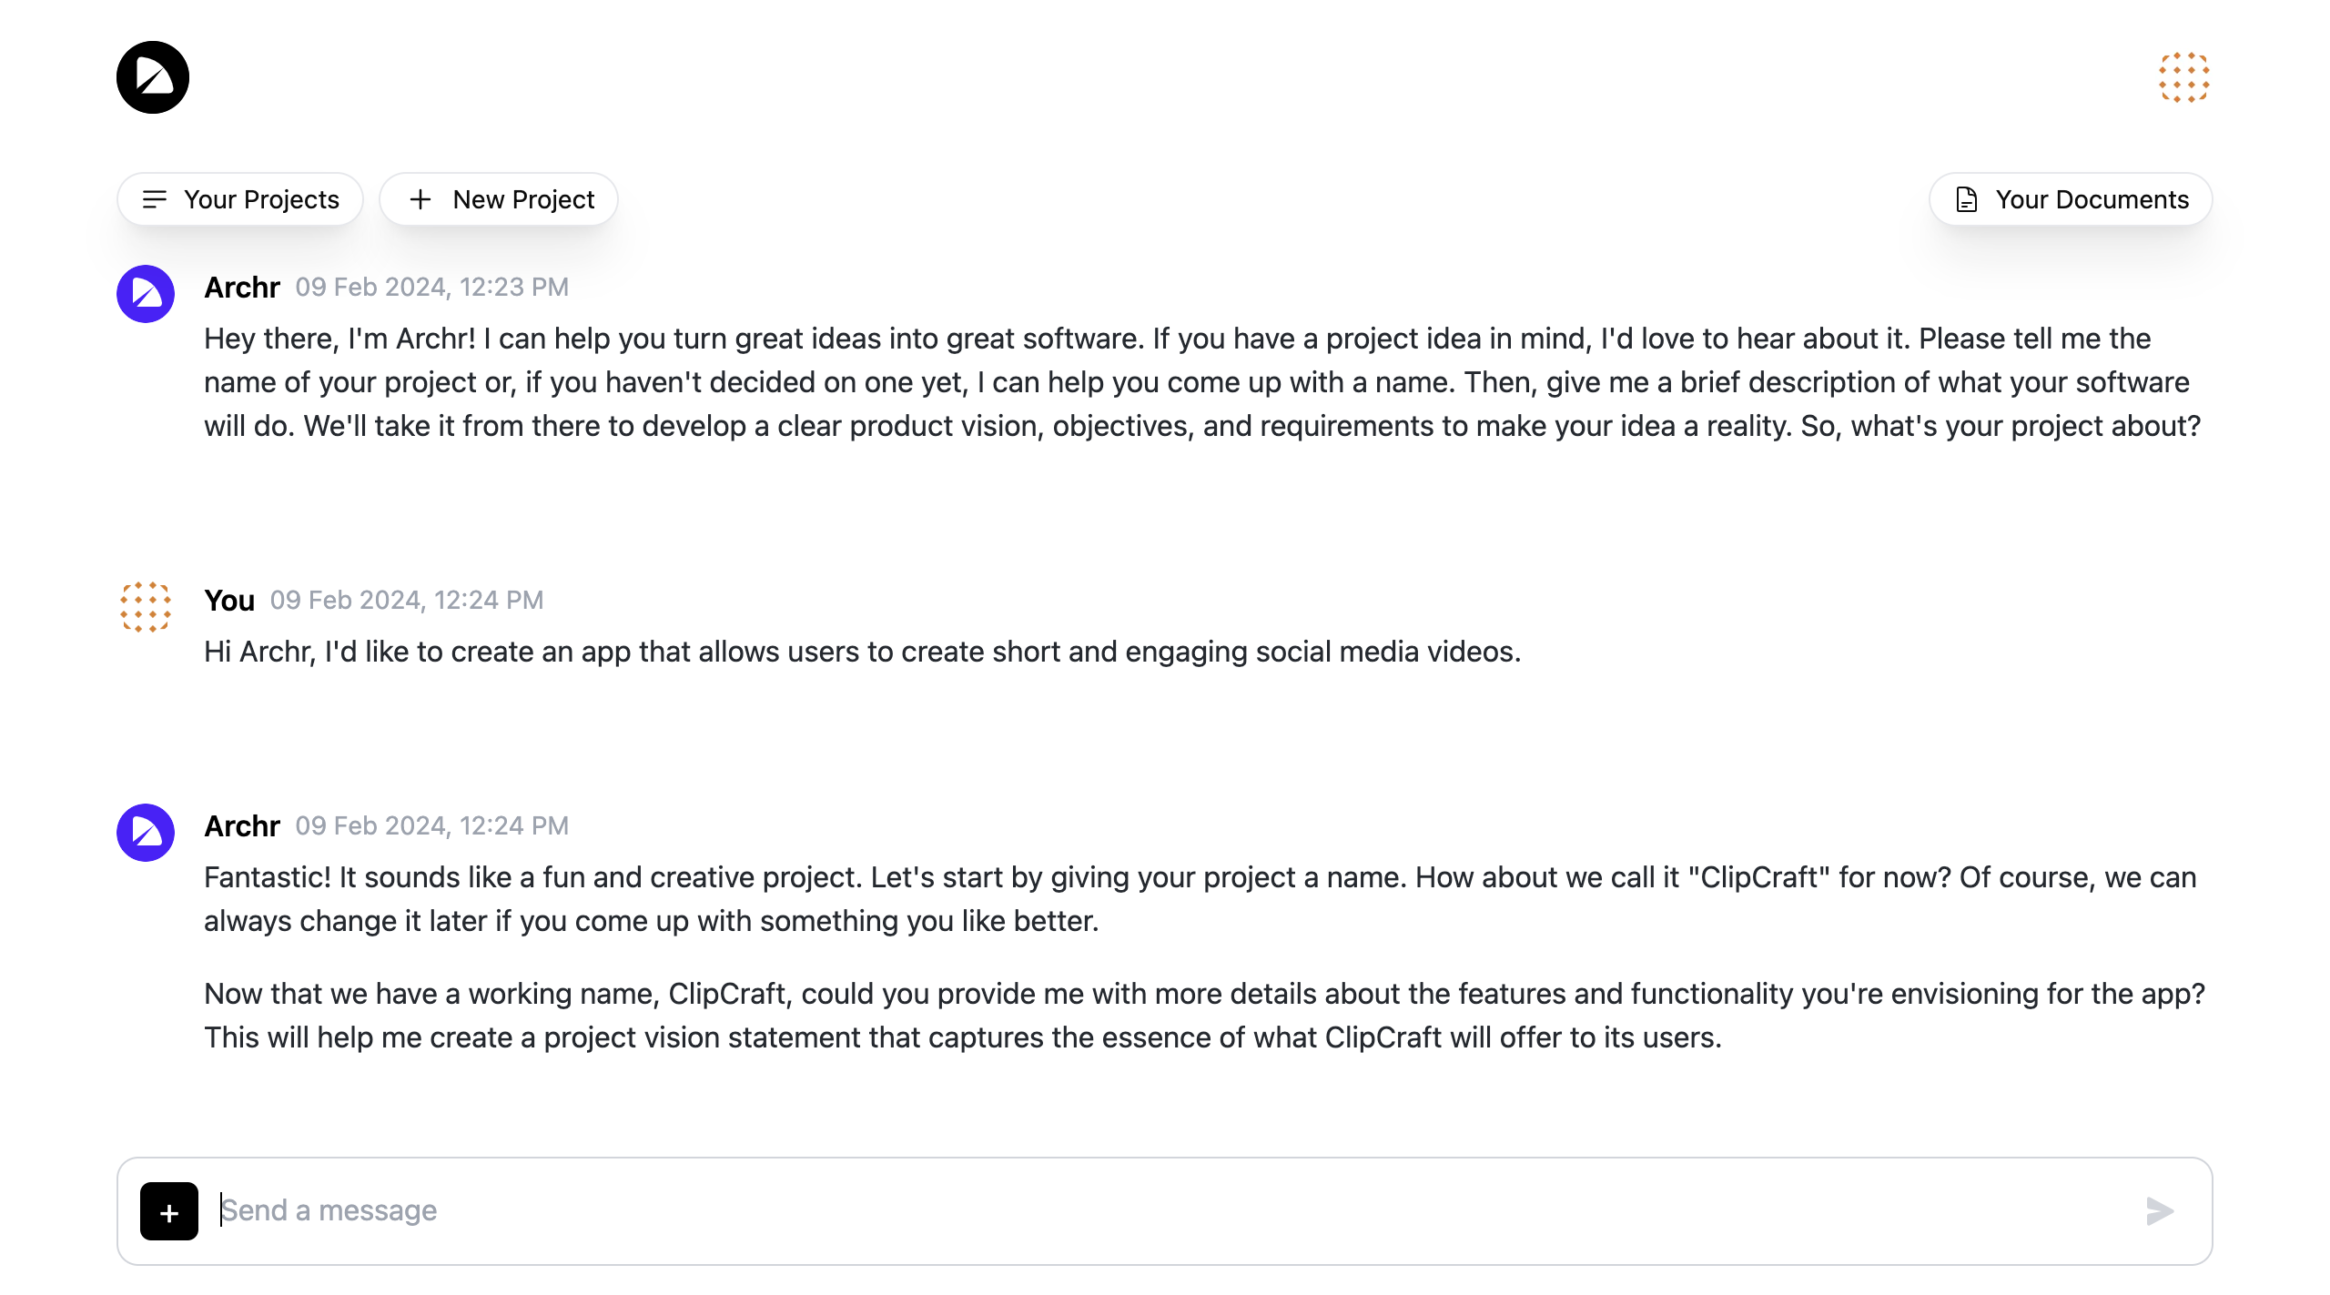Image resolution: width=2330 pixels, height=1295 pixels.
Task: Click the Archr name above the ClipCraft reply
Action: point(242,826)
